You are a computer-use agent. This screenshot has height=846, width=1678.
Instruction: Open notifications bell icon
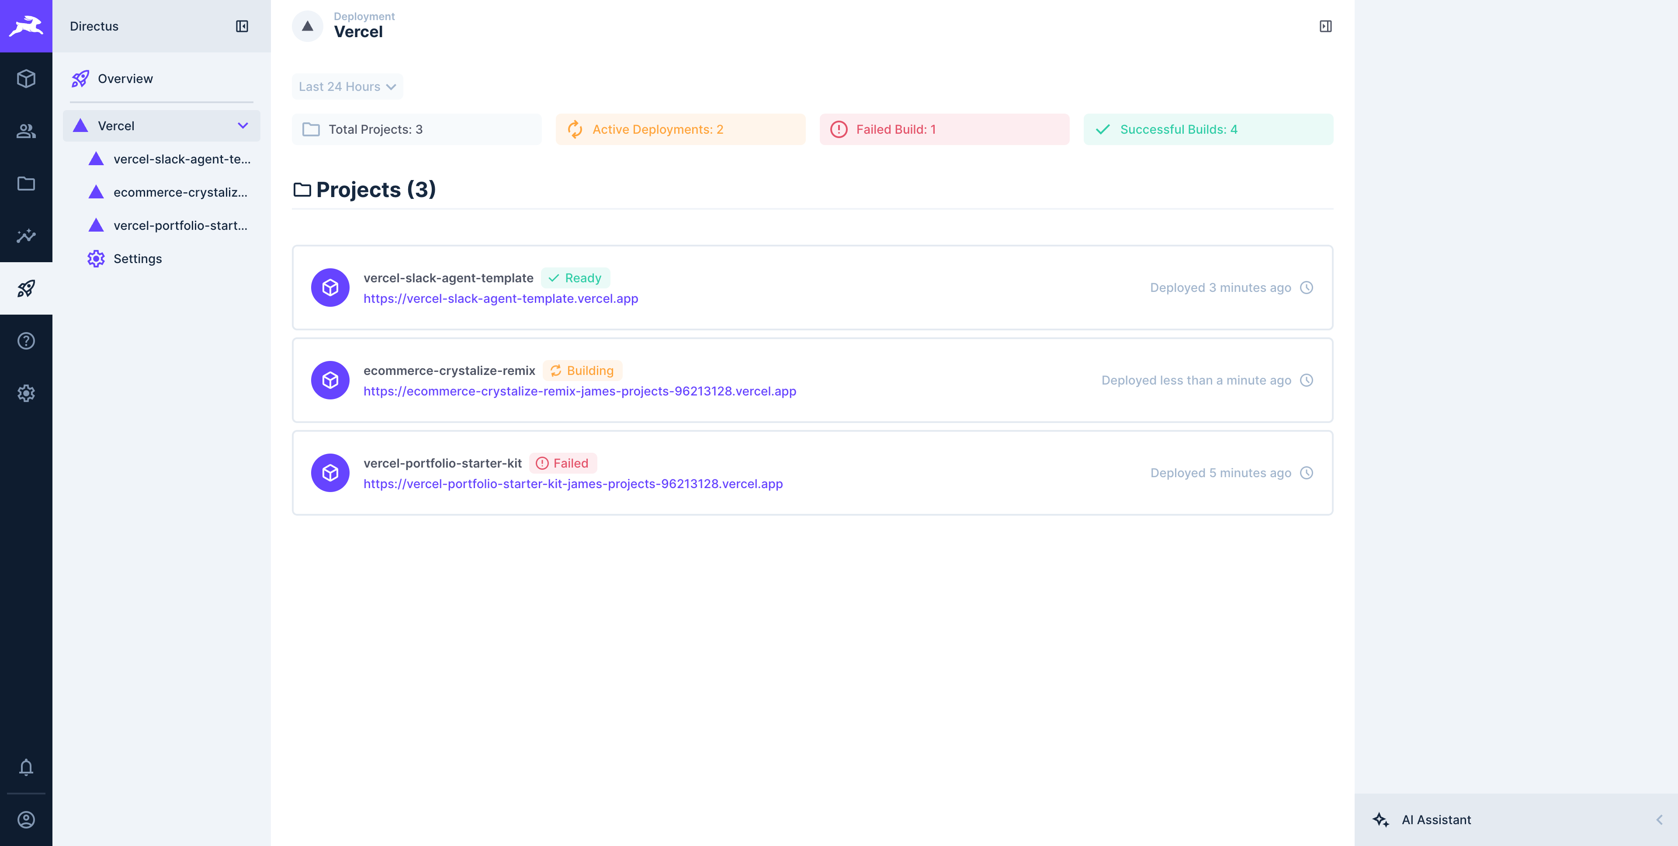pyautogui.click(x=26, y=767)
